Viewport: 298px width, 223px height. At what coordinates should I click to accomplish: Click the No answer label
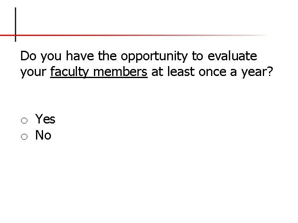(43, 135)
